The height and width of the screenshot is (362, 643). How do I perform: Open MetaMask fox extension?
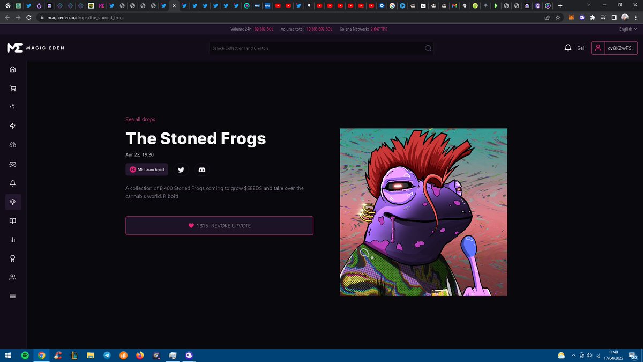pyautogui.click(x=571, y=17)
